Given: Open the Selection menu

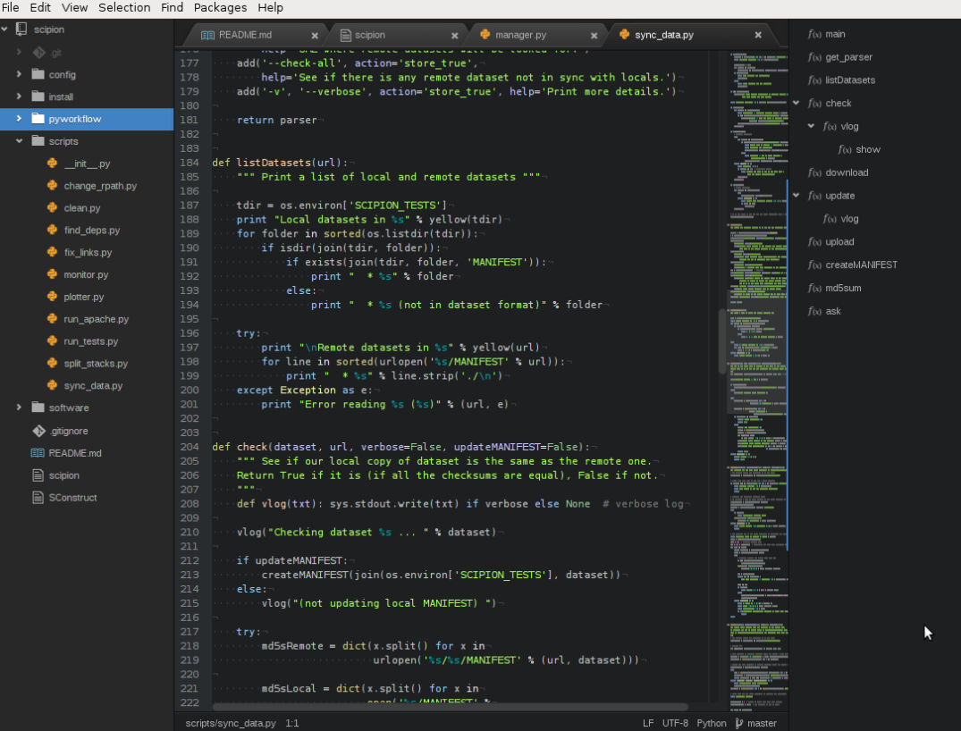Looking at the screenshot, I should click(124, 7).
